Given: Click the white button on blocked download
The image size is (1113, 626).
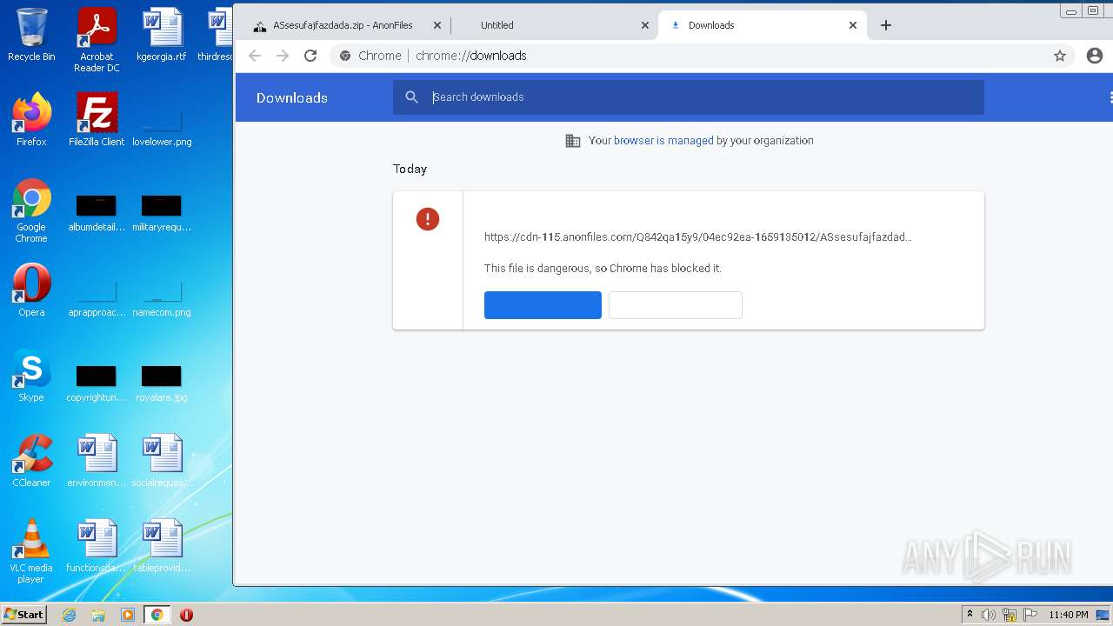Looking at the screenshot, I should (x=676, y=305).
